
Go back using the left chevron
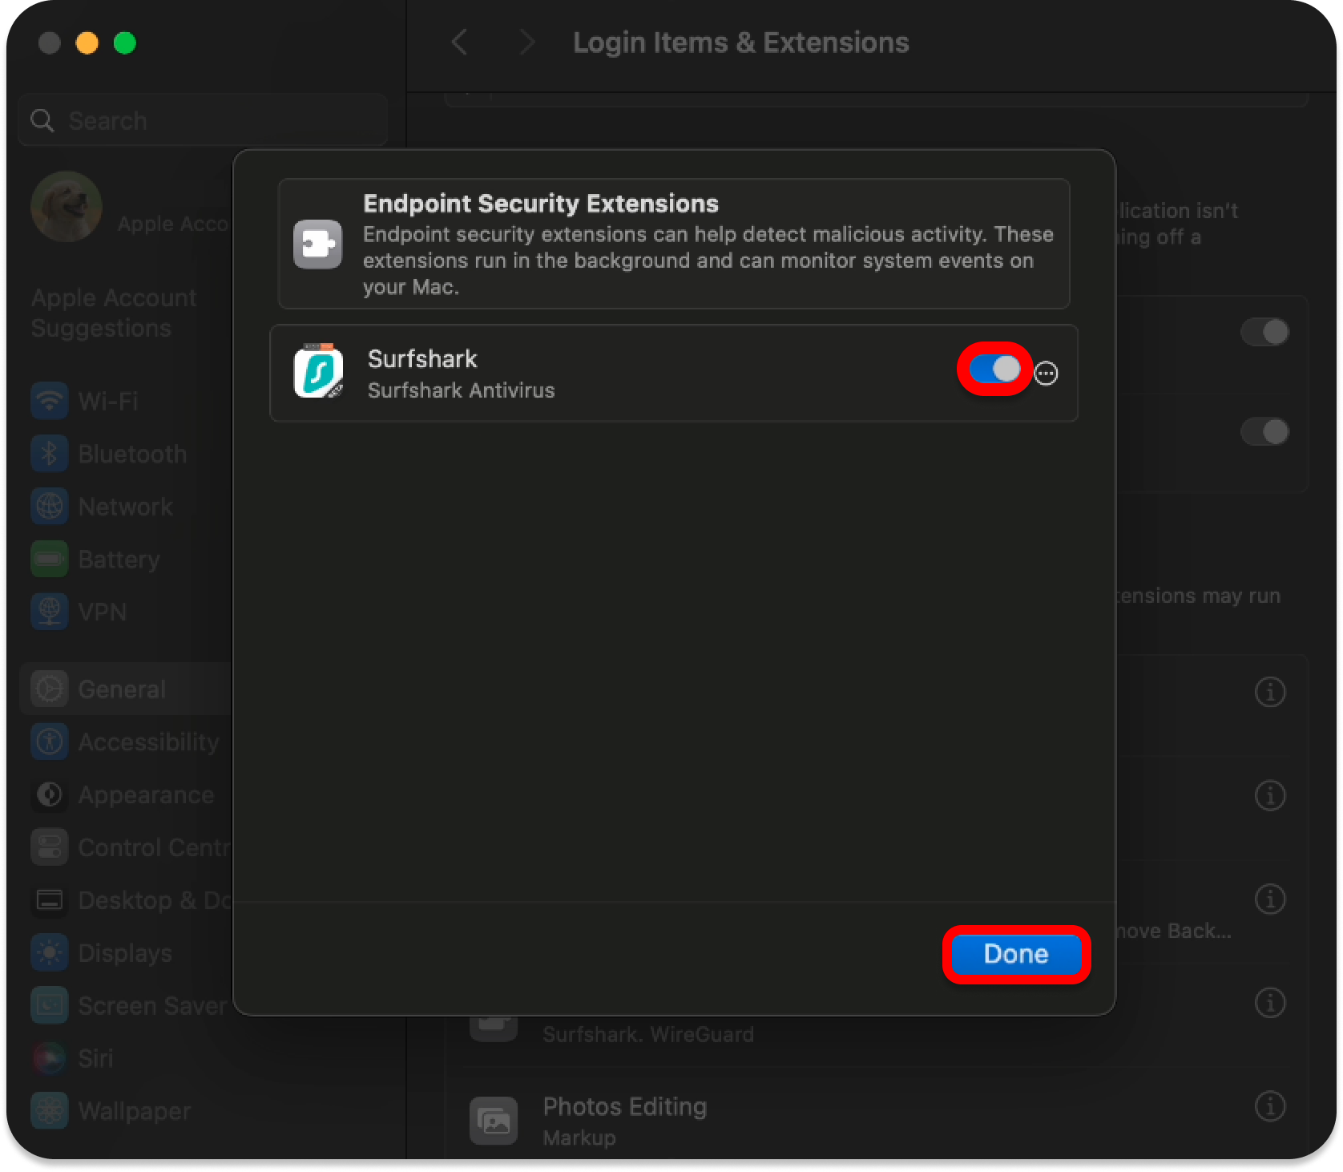459,42
